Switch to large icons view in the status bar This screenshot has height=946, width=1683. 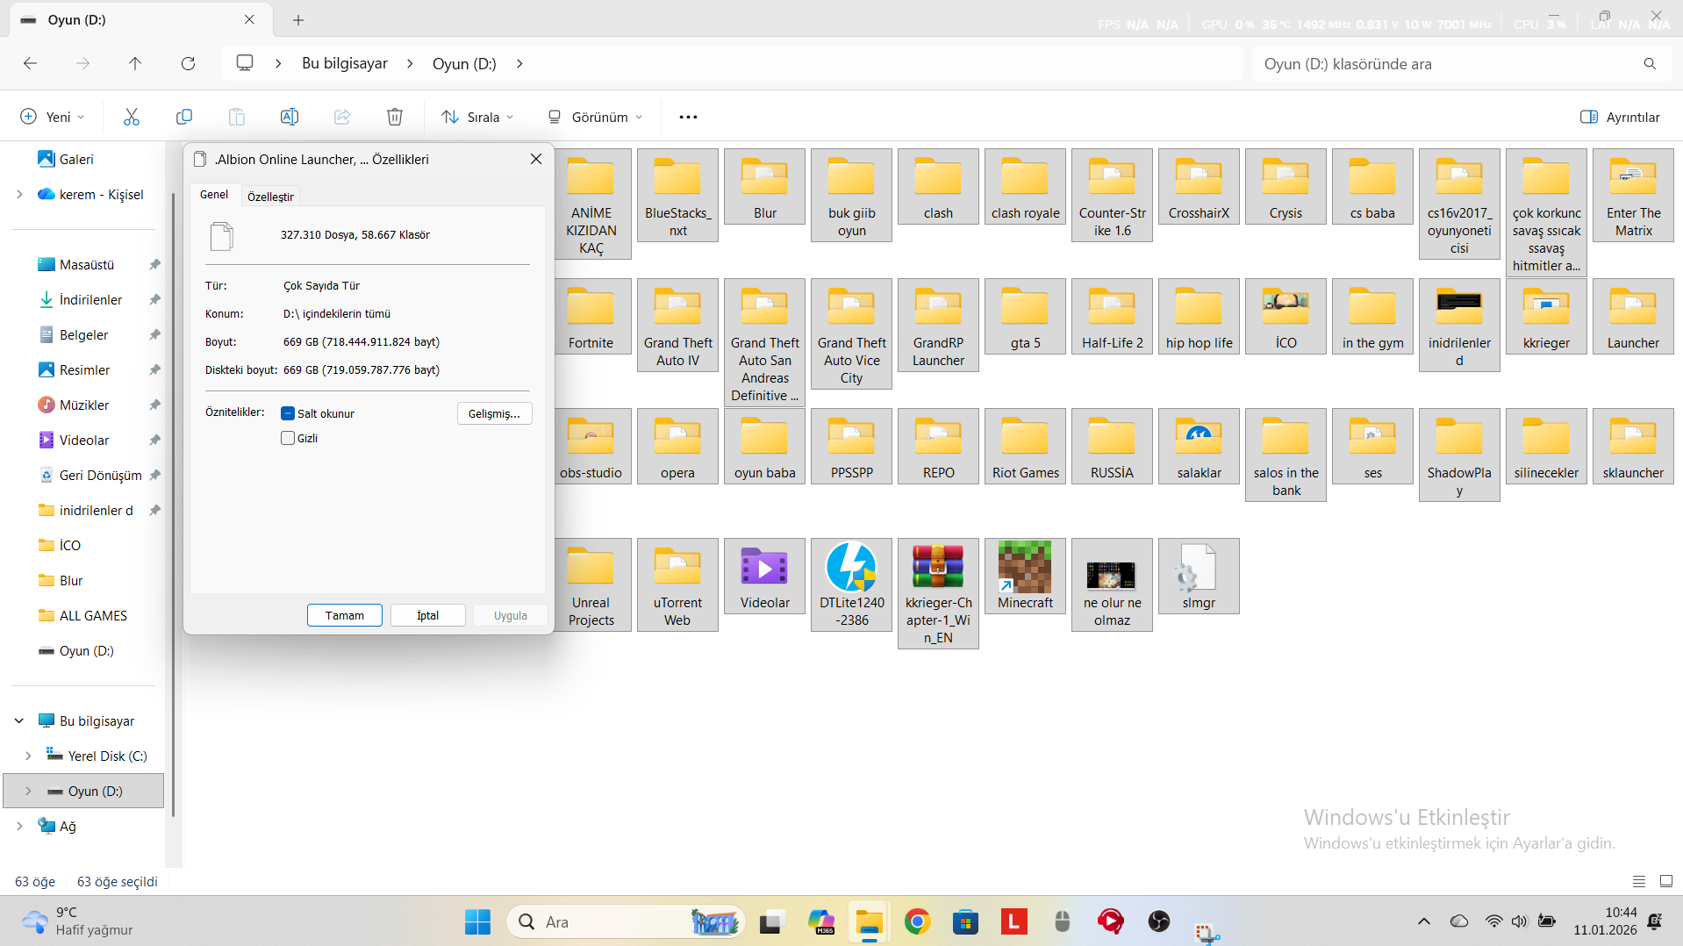[x=1665, y=881]
